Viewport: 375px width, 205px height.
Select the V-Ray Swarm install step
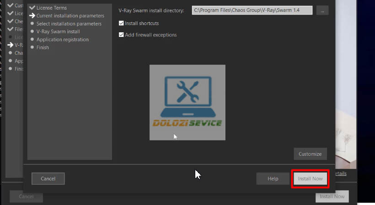click(x=58, y=31)
